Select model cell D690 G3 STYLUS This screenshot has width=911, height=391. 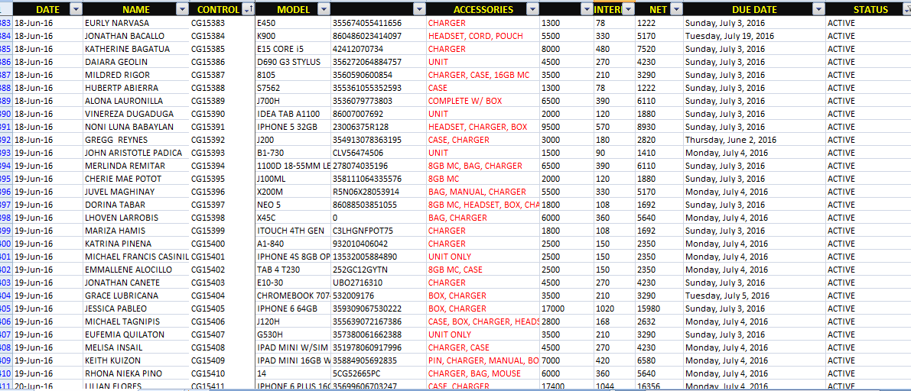pyautogui.click(x=294, y=62)
